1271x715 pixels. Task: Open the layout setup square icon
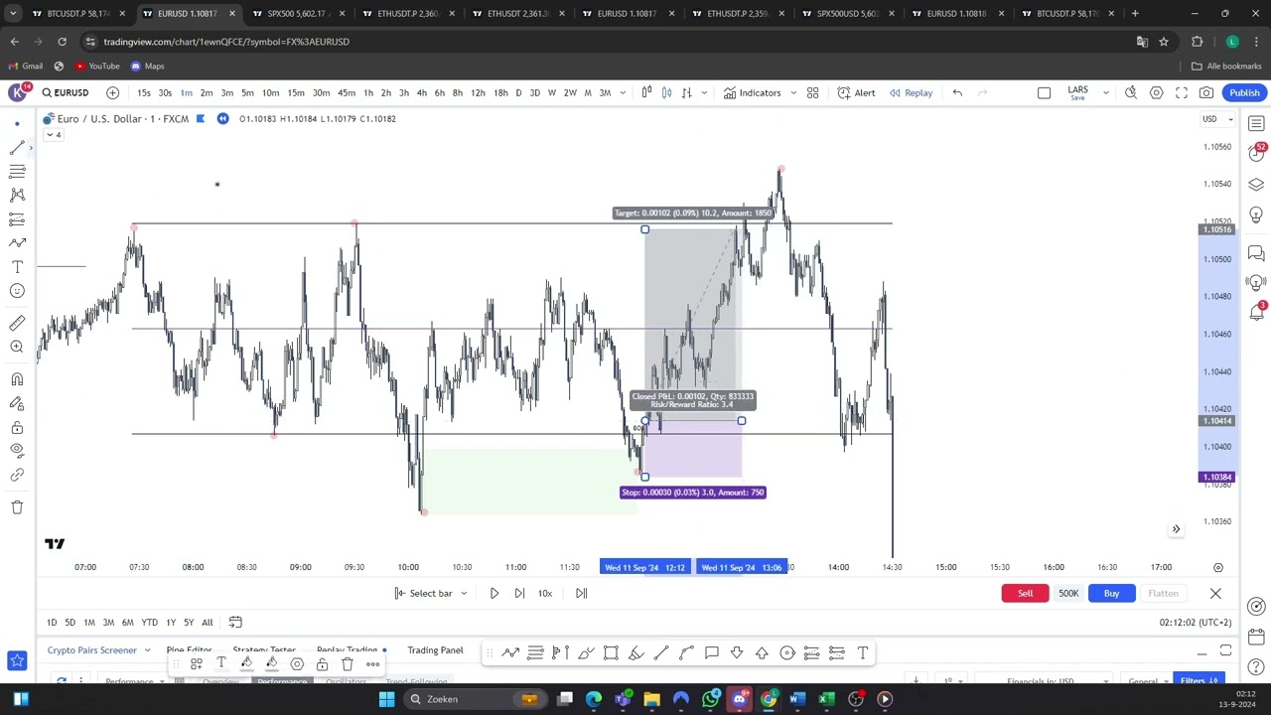[x=1044, y=92]
